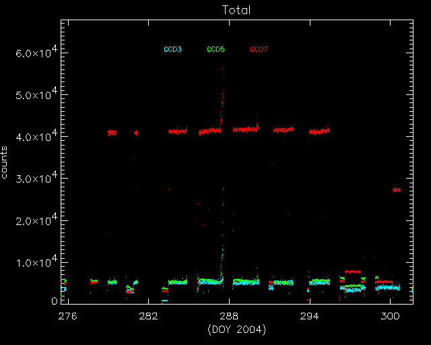Click the isolated red data cluster near day 300

pos(397,190)
